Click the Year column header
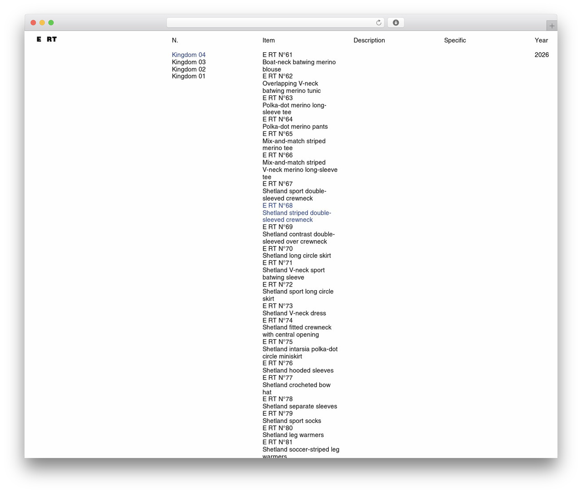582x493 pixels. click(x=542, y=40)
